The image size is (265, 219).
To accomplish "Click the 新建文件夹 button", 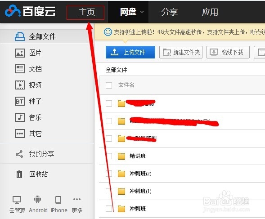I will coord(181,52).
